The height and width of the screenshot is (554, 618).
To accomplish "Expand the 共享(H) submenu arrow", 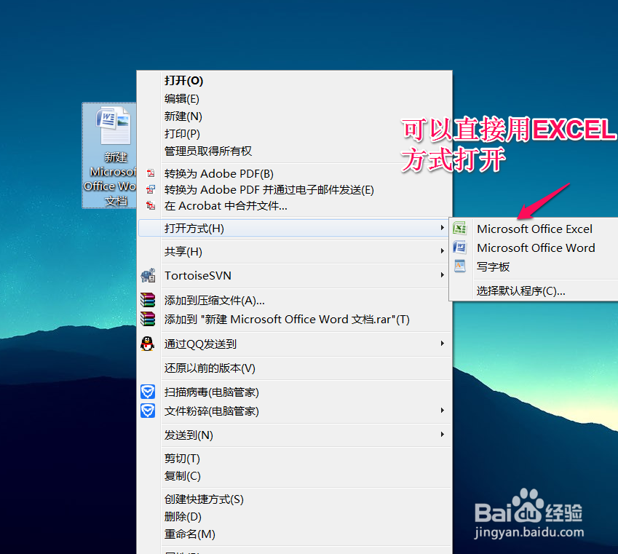I will [443, 250].
